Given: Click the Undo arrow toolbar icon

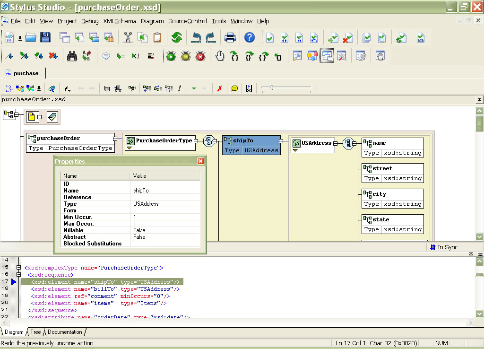Looking at the screenshot, I should [196, 37].
